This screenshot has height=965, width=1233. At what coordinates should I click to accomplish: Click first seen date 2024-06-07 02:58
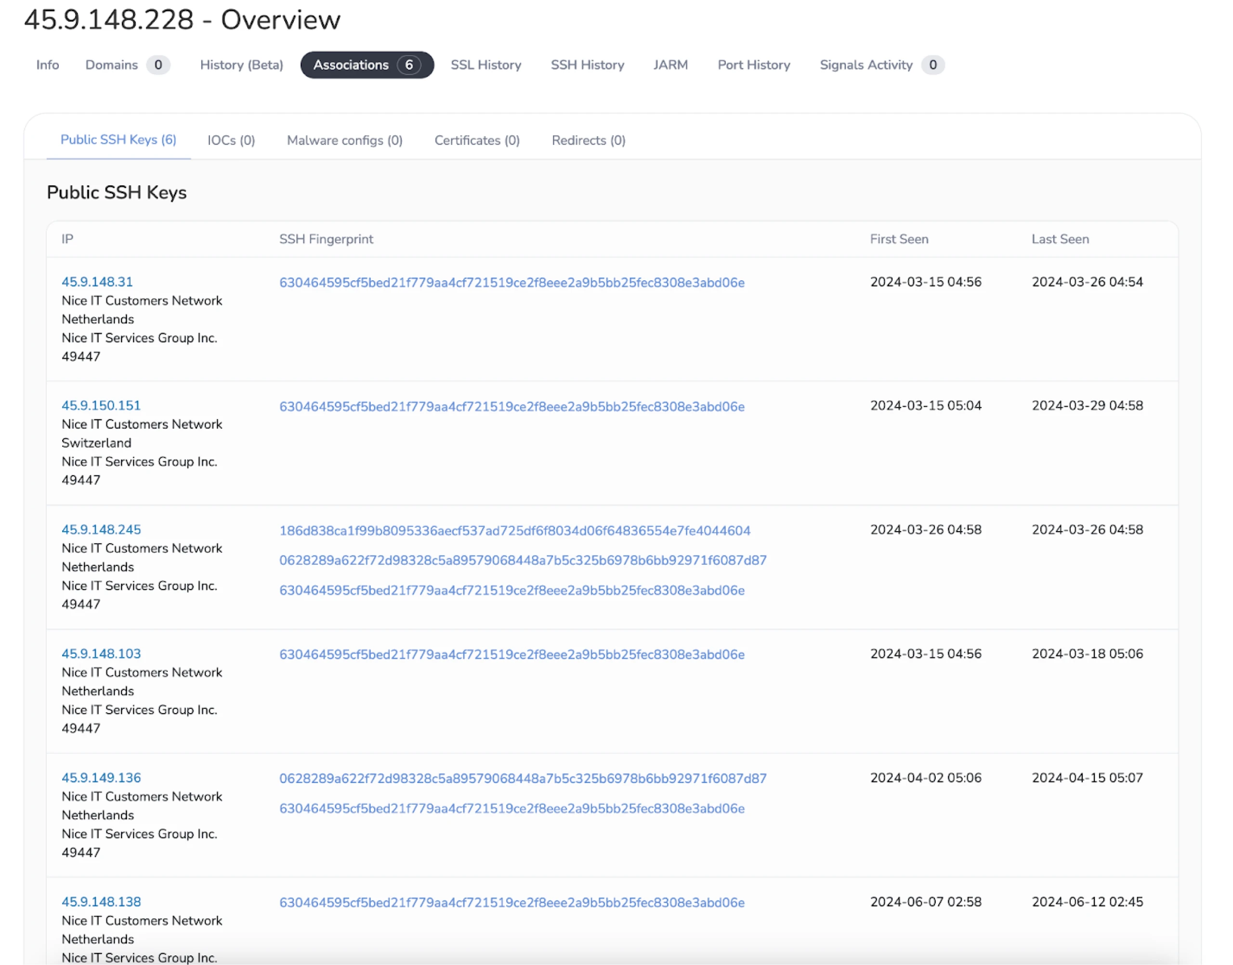(x=926, y=902)
